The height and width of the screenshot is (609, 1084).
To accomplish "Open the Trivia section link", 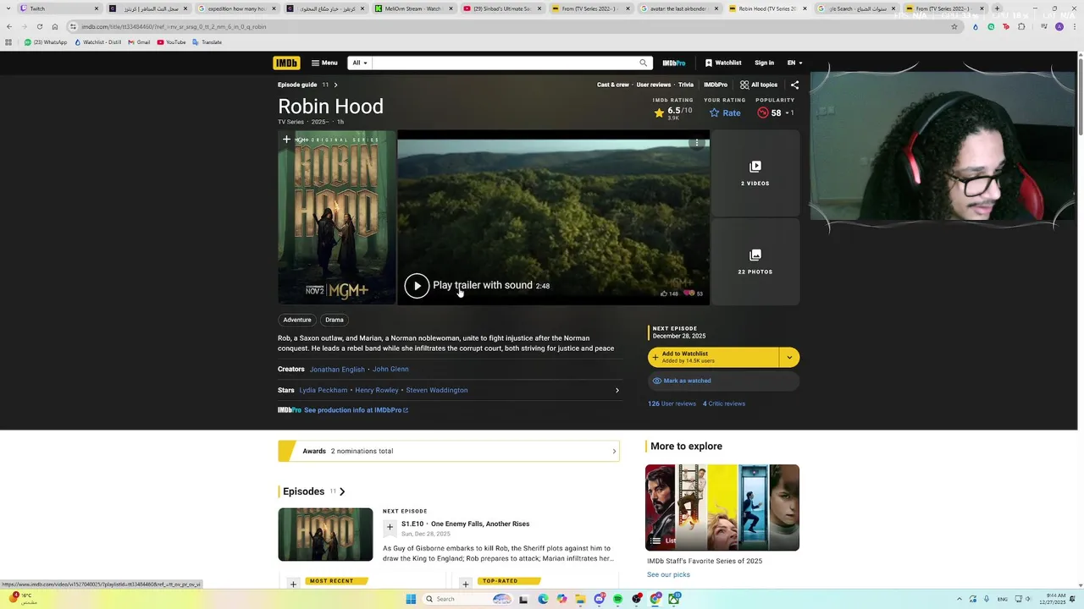I will point(686,85).
